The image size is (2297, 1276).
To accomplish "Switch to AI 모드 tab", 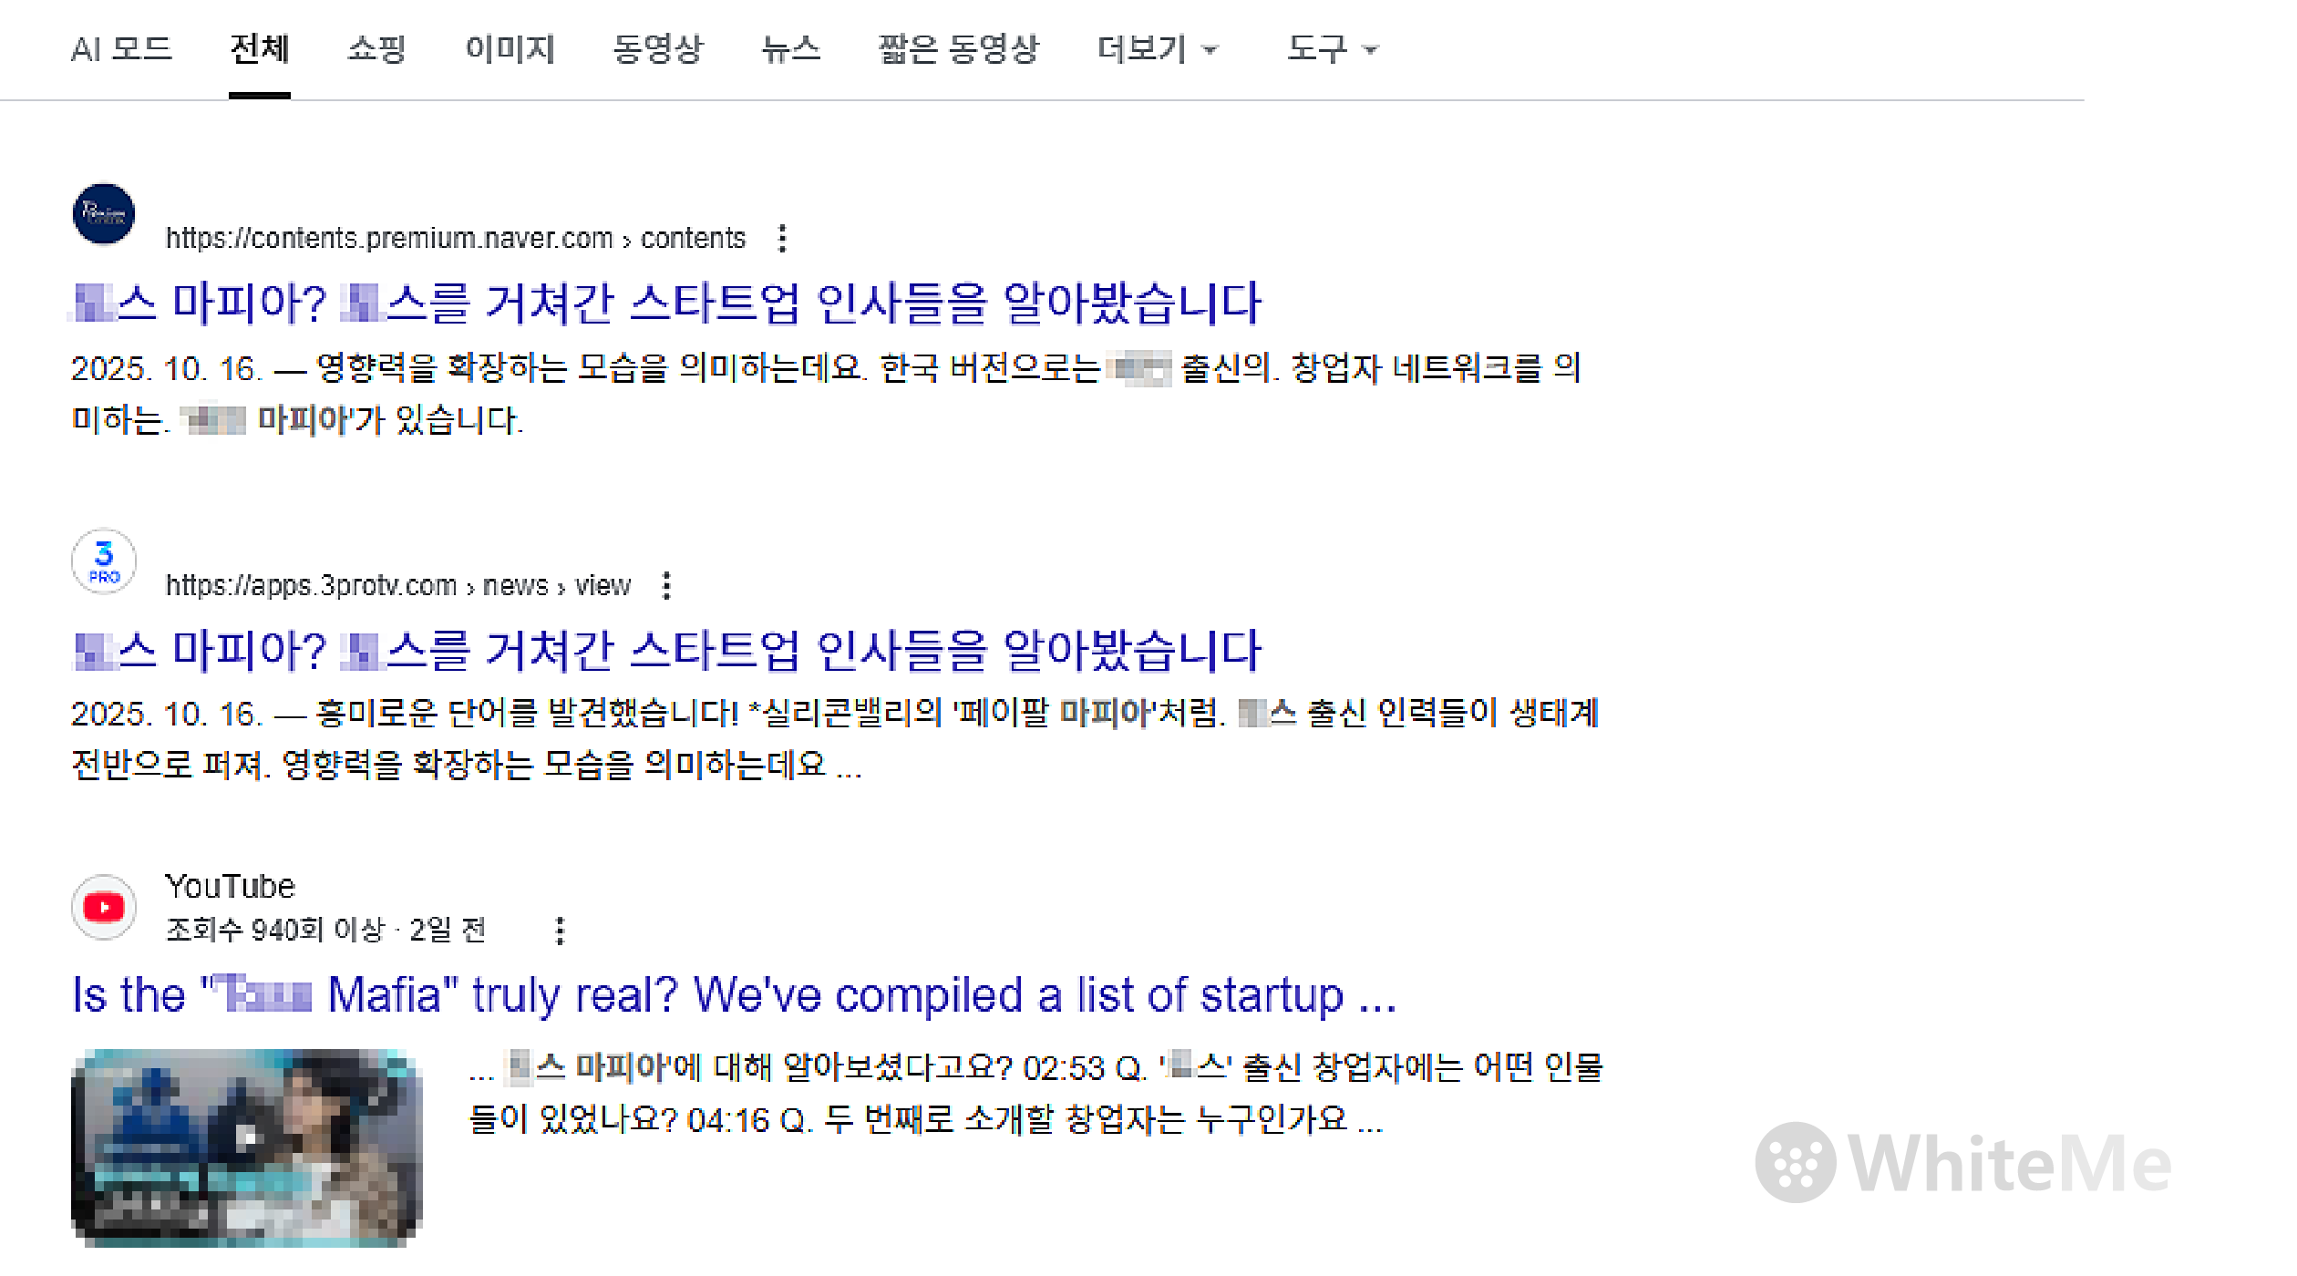I will pos(122,49).
